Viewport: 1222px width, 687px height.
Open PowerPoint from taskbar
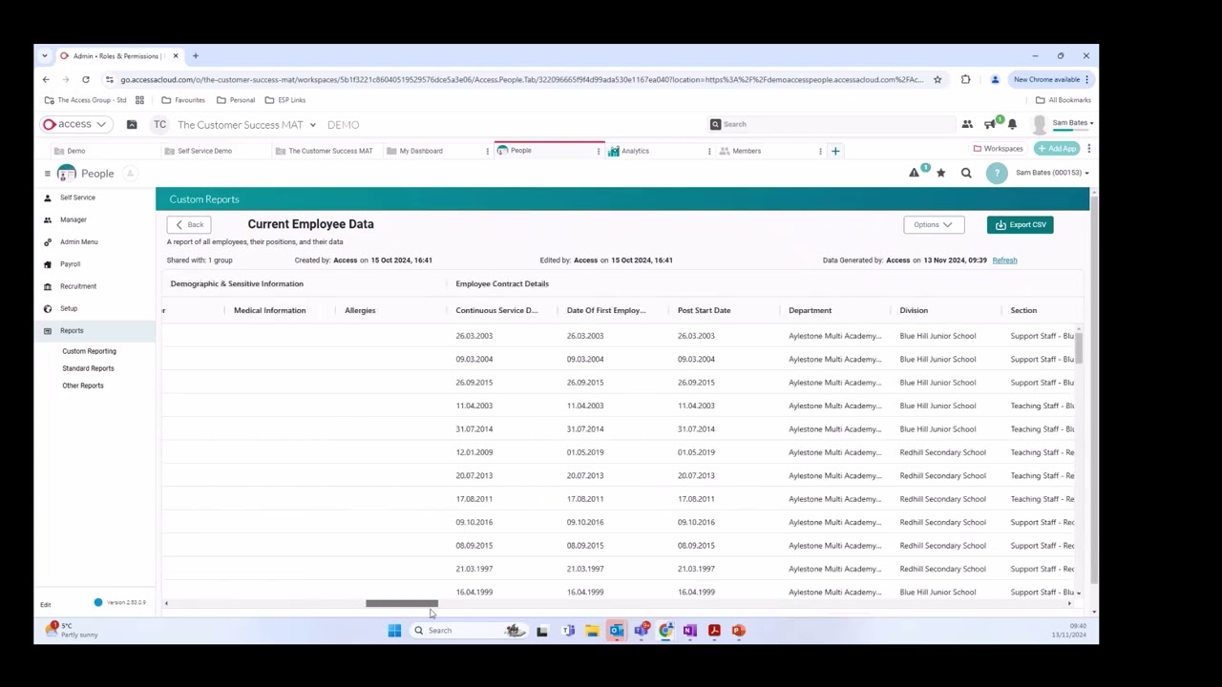click(738, 630)
